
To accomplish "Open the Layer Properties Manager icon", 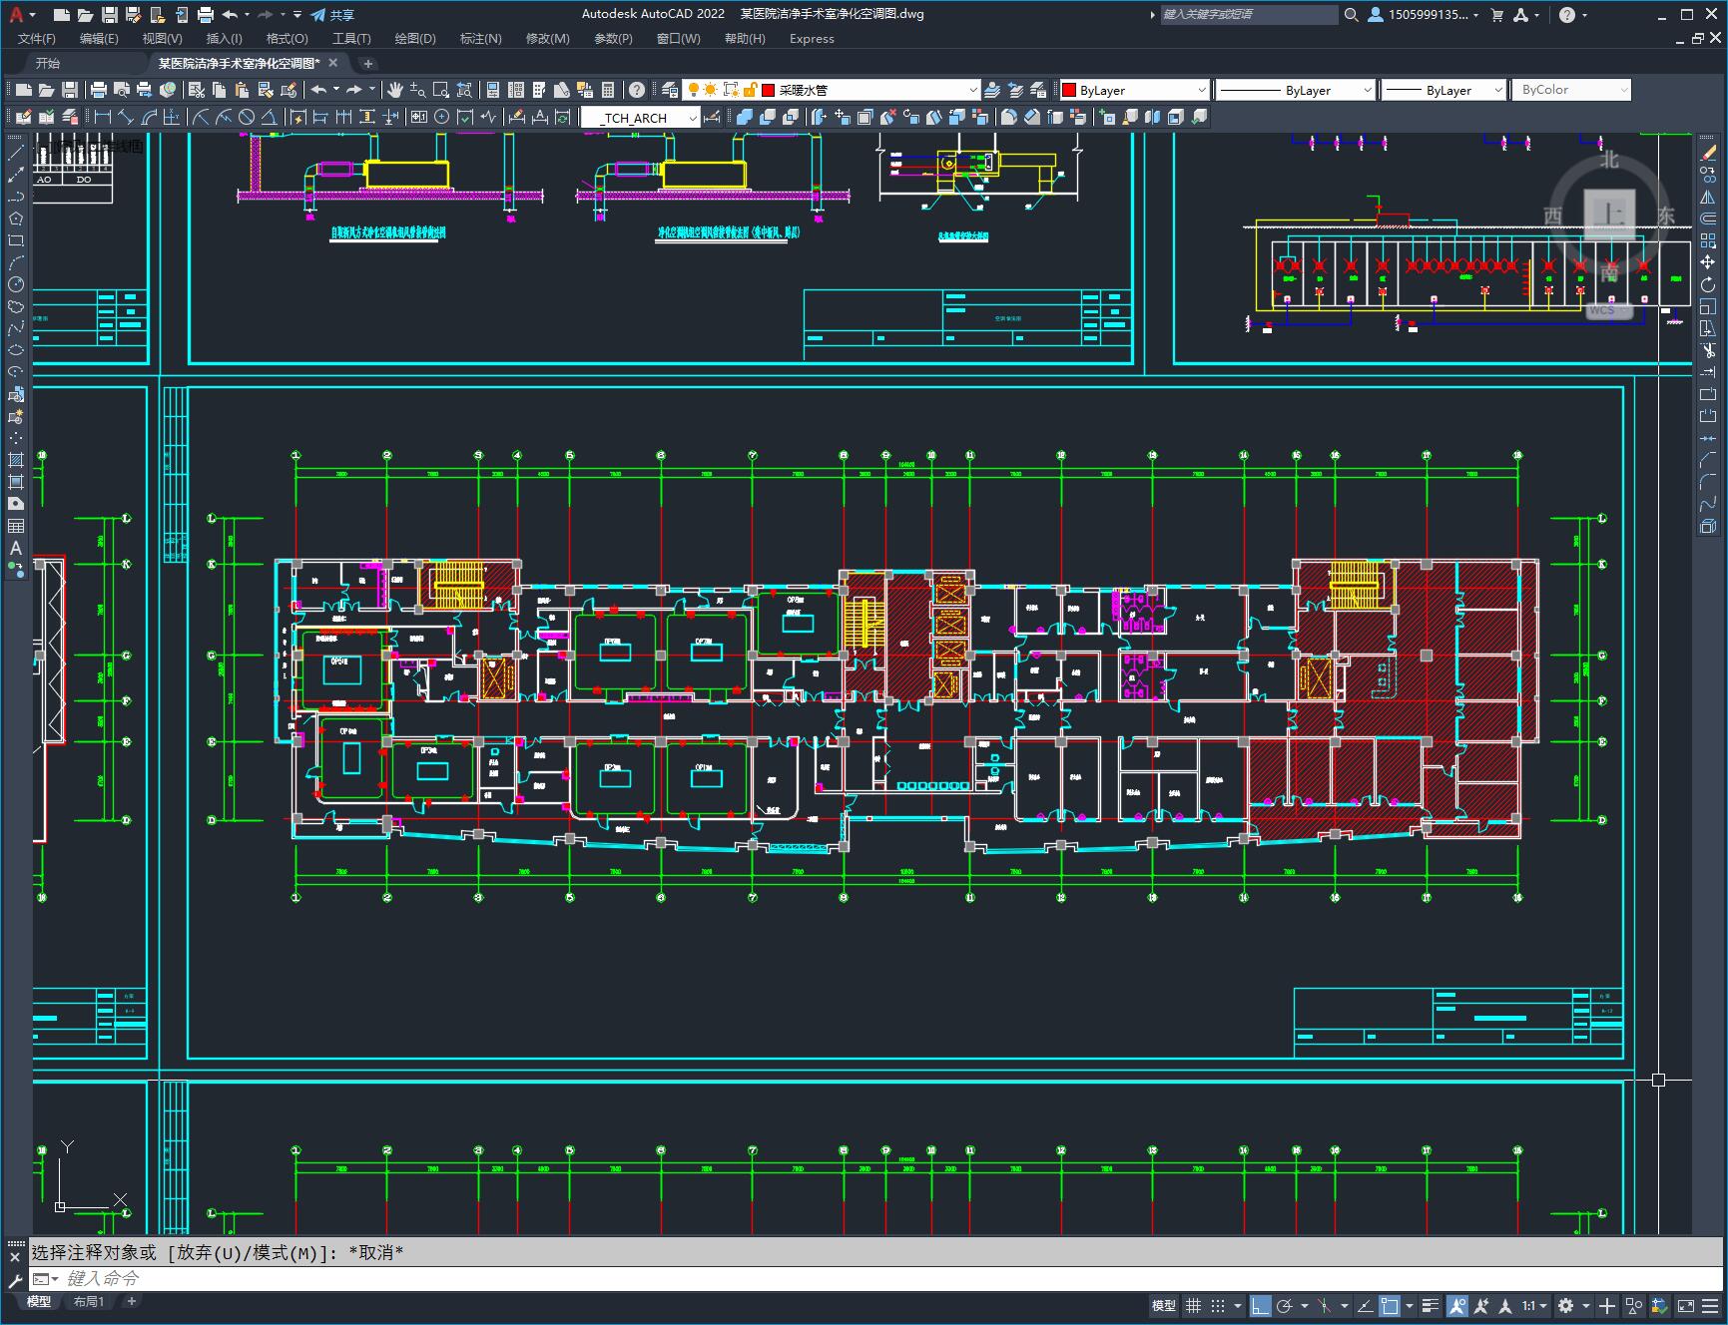I will pos(670,90).
